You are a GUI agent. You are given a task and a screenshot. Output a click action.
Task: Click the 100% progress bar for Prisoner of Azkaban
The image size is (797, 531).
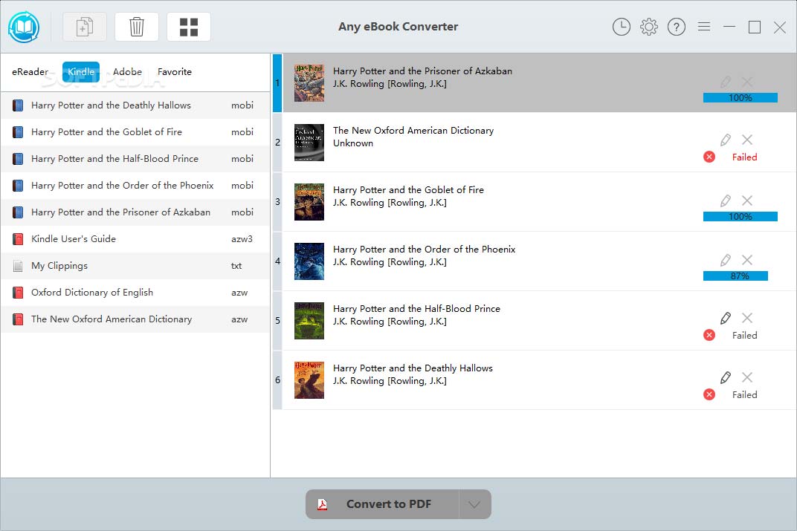coord(740,97)
